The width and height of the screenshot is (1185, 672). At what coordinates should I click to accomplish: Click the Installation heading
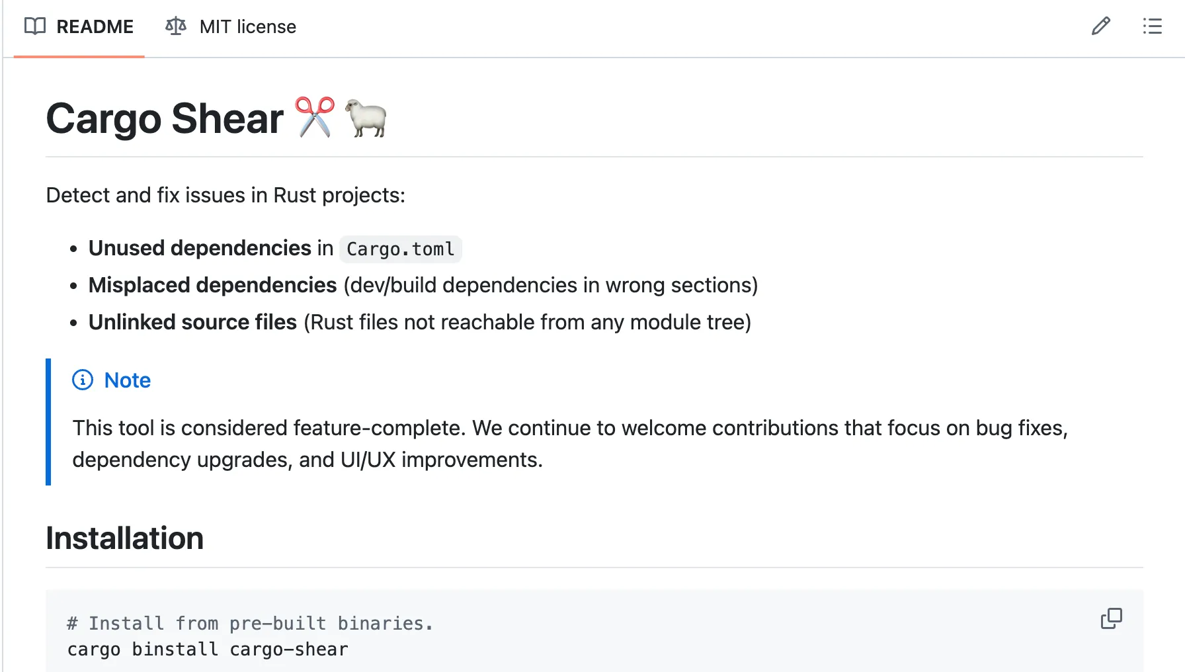click(x=124, y=538)
